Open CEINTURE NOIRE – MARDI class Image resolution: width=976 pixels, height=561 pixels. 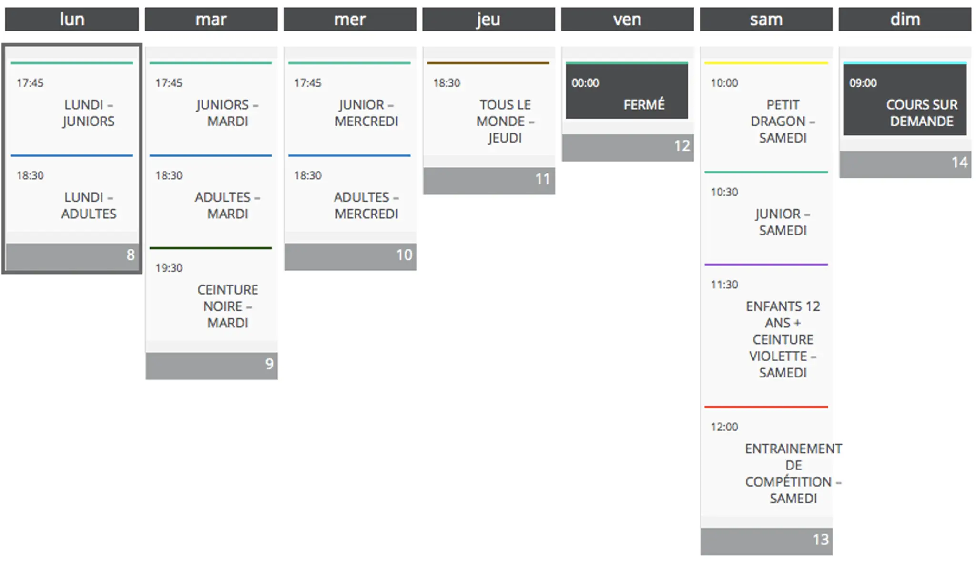(x=227, y=306)
